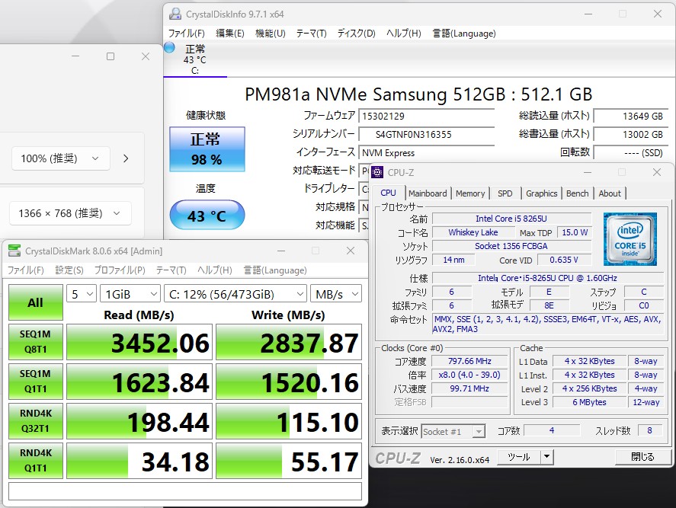676x508 pixels.
Task: Open the test count dropdown showing 5
Action: tap(82, 294)
